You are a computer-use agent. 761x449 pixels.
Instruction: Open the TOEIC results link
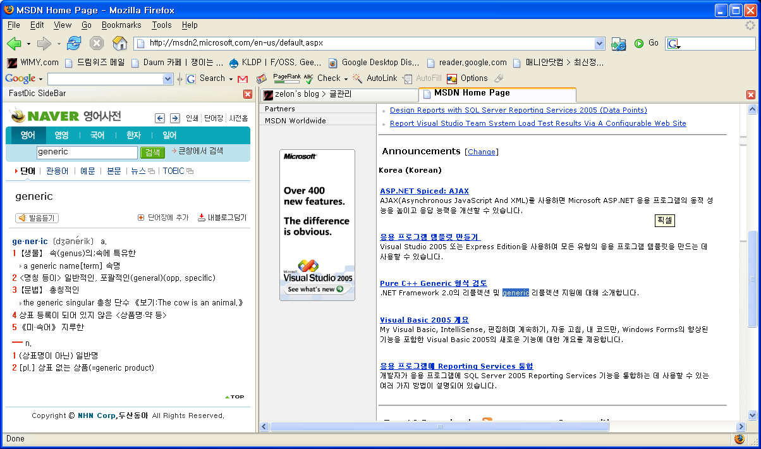click(x=178, y=171)
